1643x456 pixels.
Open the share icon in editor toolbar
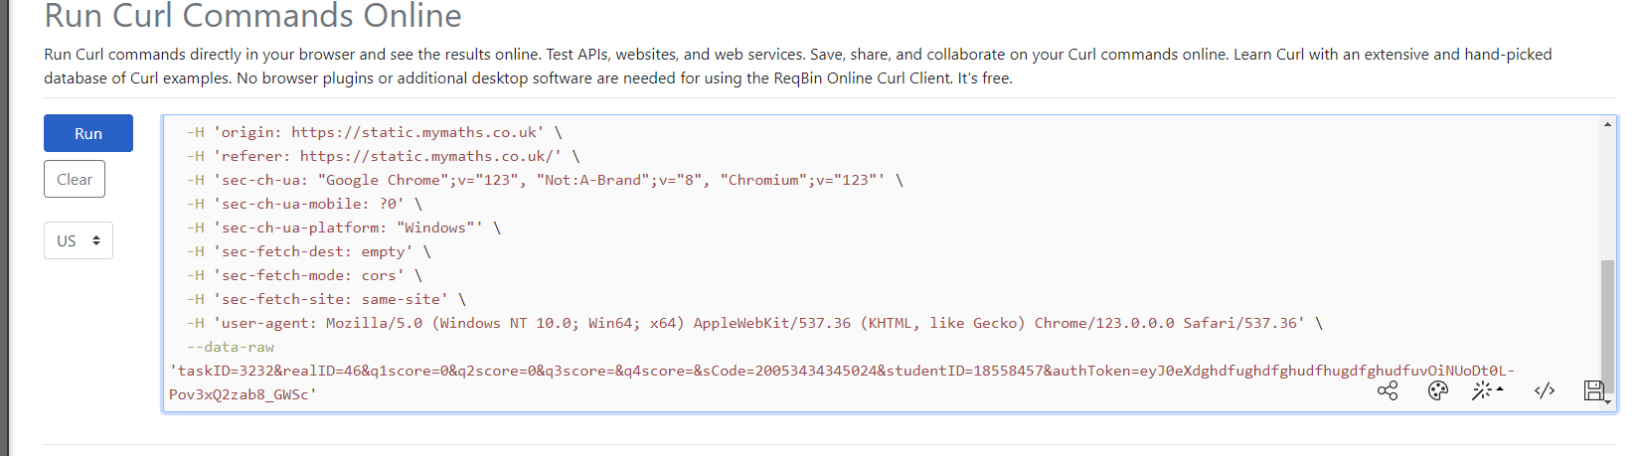[1388, 390]
